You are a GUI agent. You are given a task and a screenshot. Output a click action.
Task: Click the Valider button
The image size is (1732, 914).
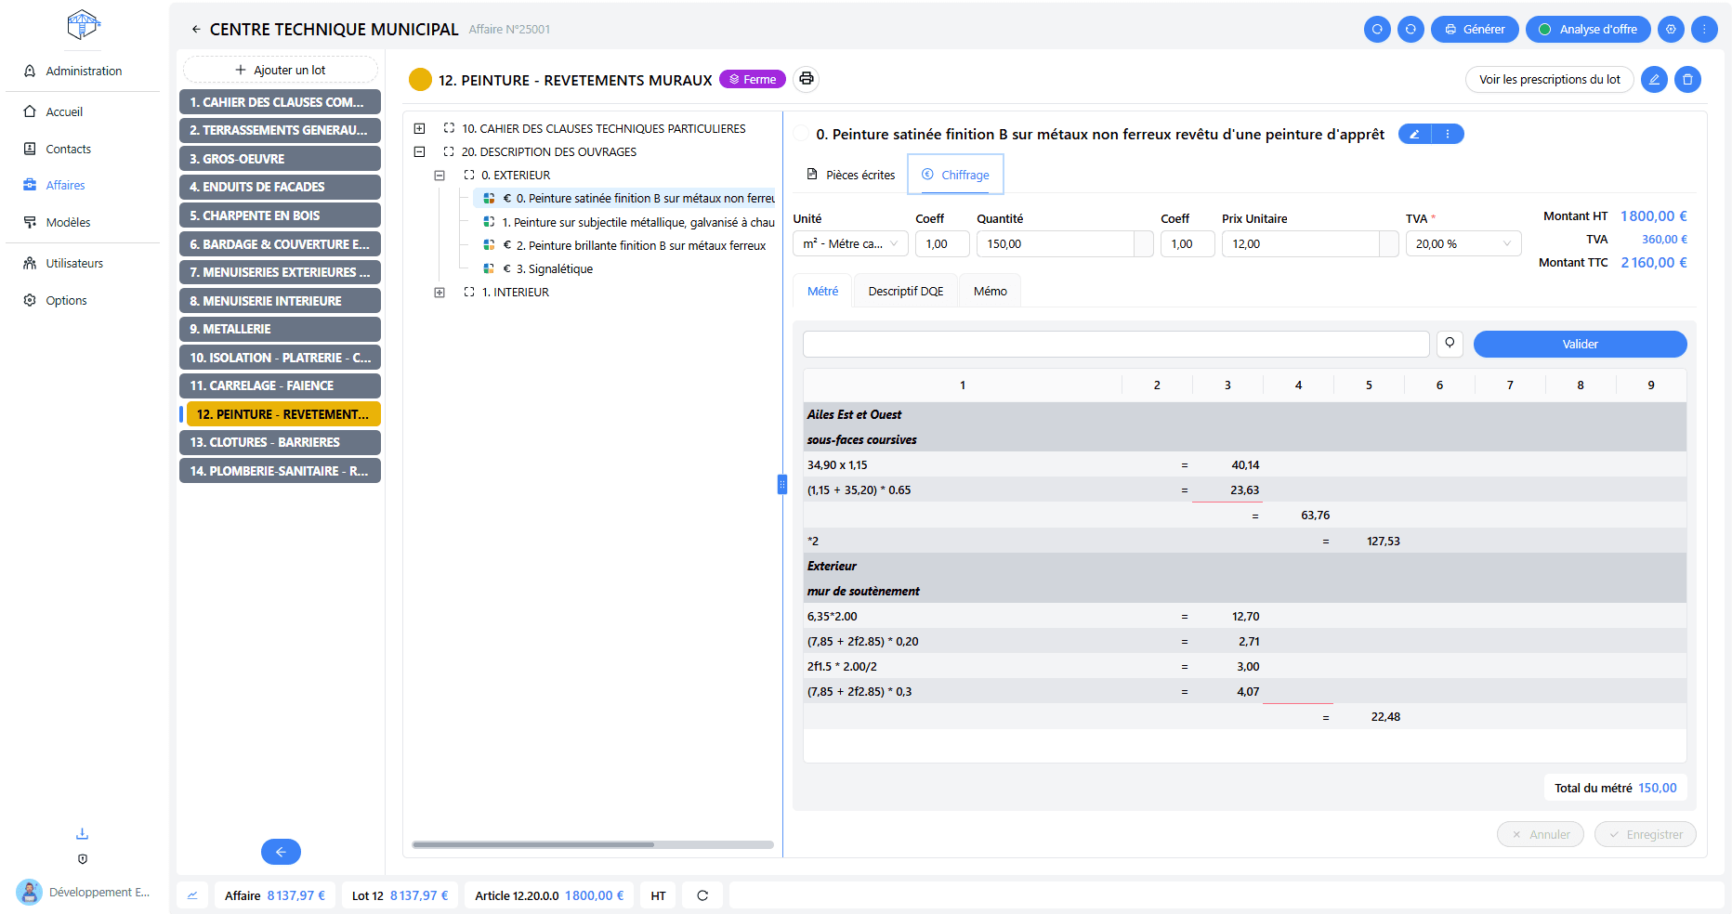click(x=1580, y=345)
